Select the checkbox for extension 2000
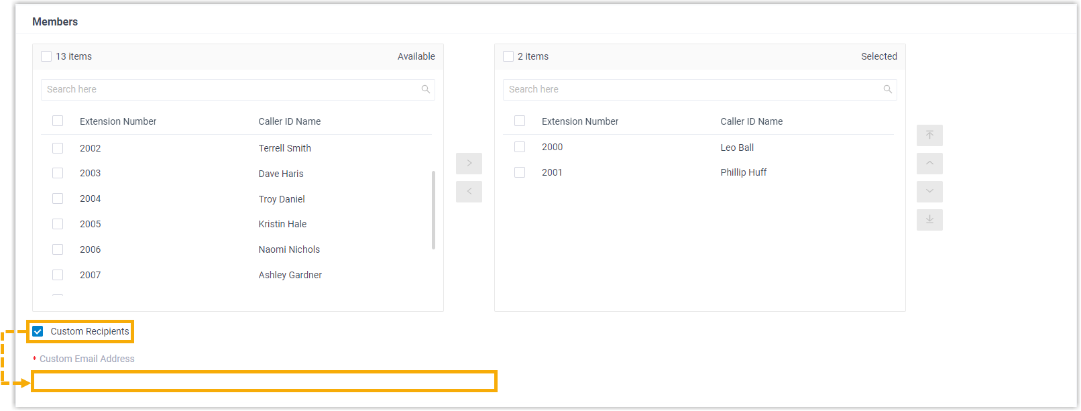 click(x=520, y=147)
